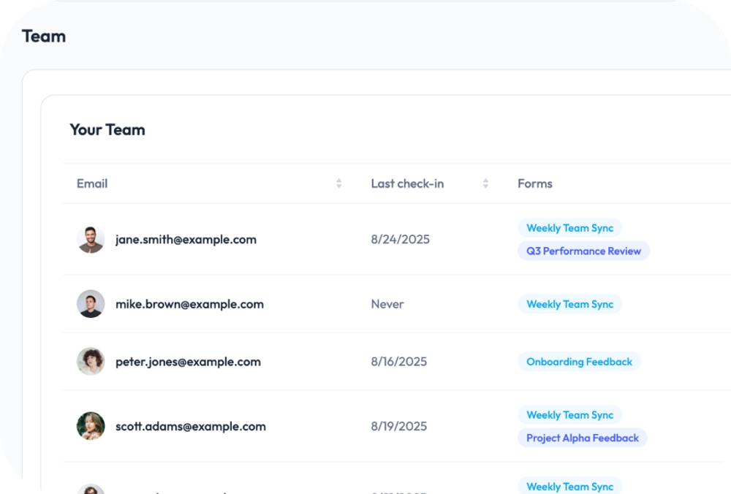Sort table by Last check-in arrows
731x494 pixels.
coord(485,183)
